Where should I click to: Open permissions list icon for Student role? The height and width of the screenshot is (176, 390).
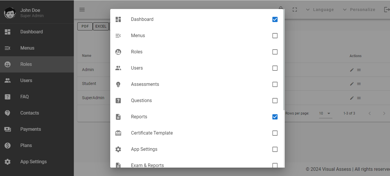pyautogui.click(x=359, y=84)
